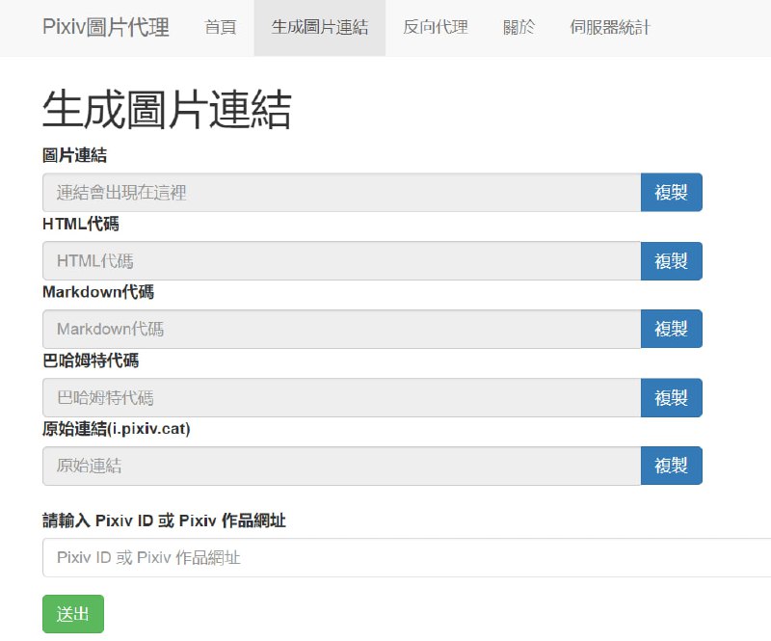Select the HTML代碼 output text field
This screenshot has height=641, width=771.
pos(341,260)
